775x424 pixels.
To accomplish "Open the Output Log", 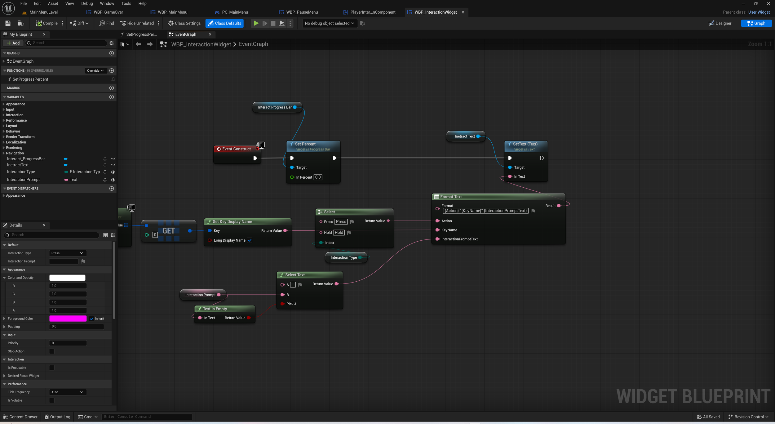I will 57,417.
